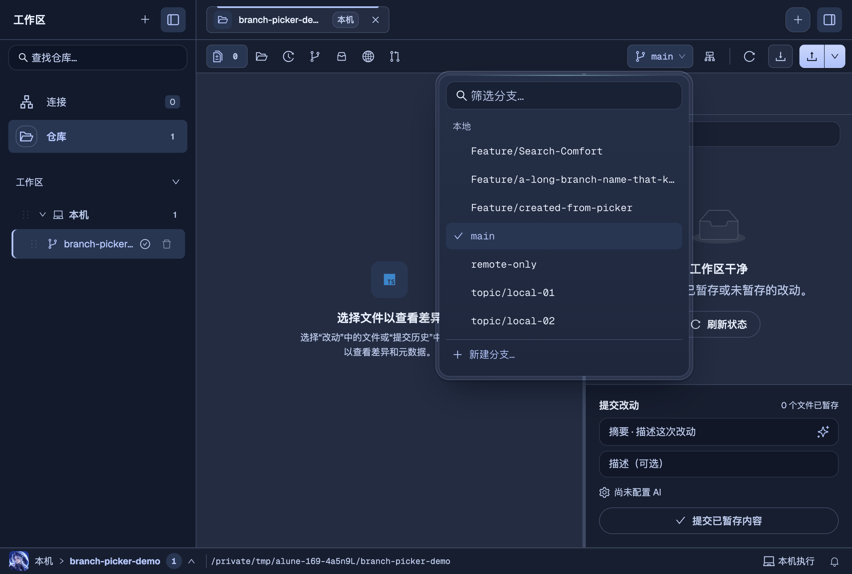Open 尚未配置 AI settings link
The height and width of the screenshot is (574, 852).
(630, 492)
